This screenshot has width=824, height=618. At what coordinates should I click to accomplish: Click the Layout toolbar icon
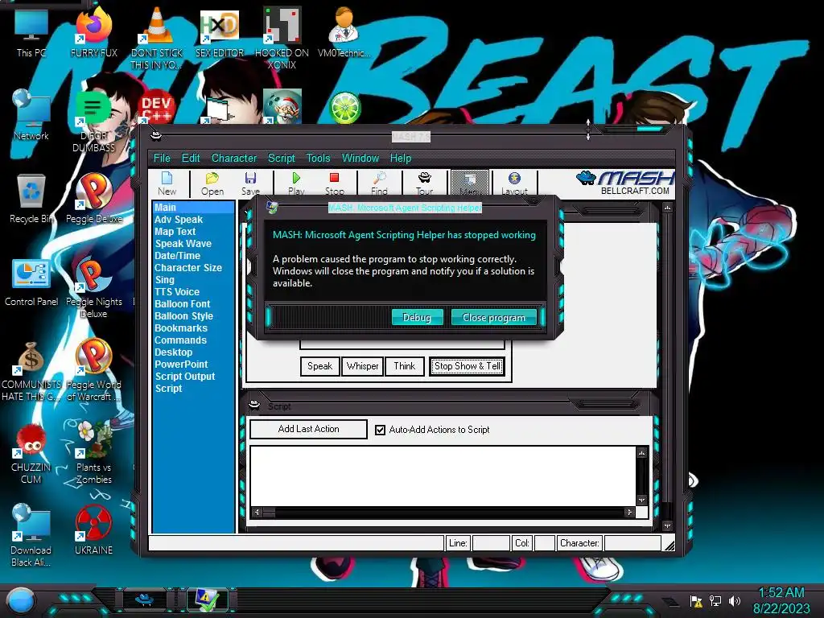[x=514, y=178]
